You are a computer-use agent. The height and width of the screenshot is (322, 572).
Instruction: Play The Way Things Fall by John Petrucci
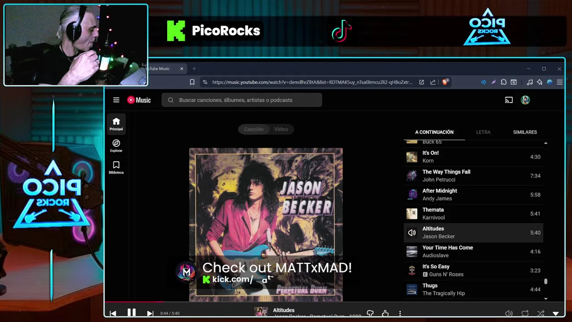tap(474, 176)
